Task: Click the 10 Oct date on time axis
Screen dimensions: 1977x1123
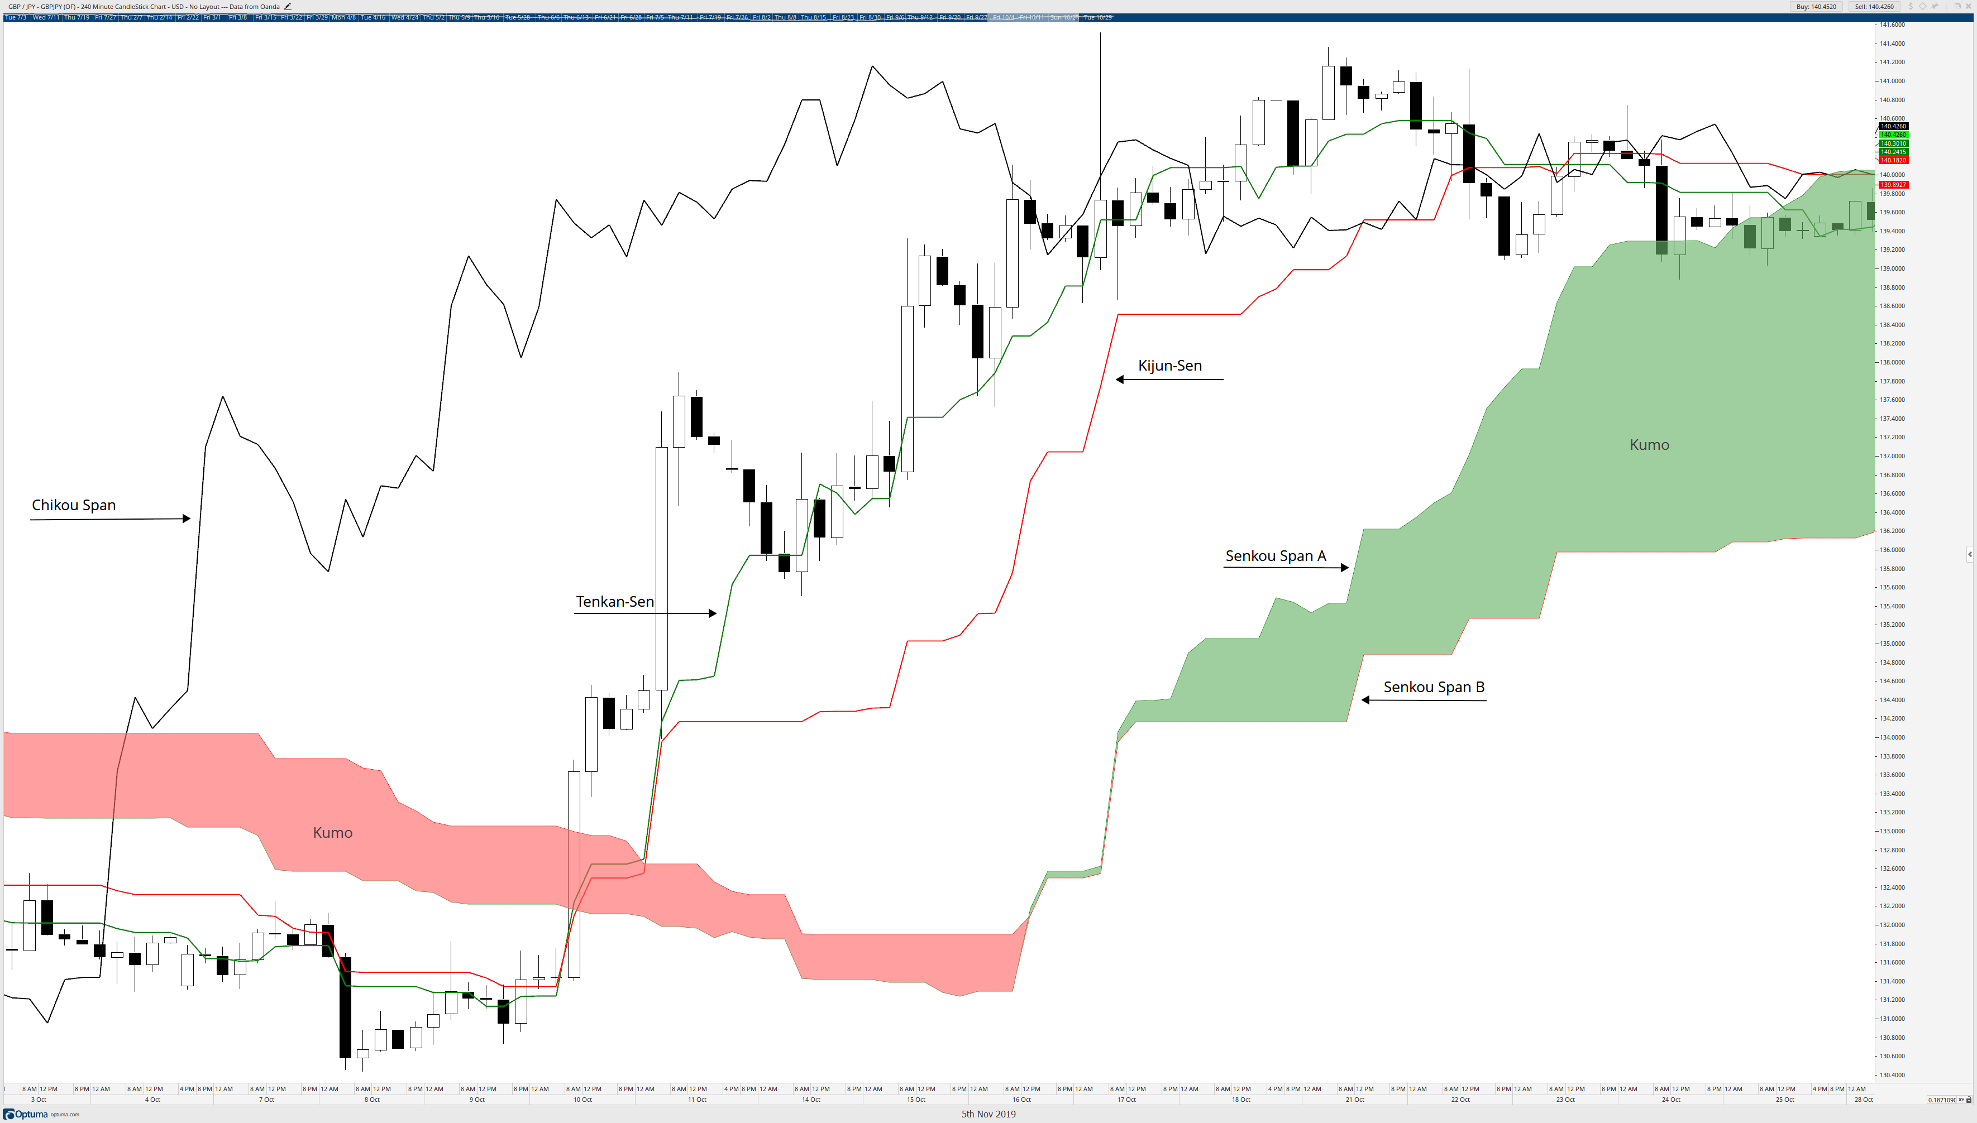Action: point(582,1100)
